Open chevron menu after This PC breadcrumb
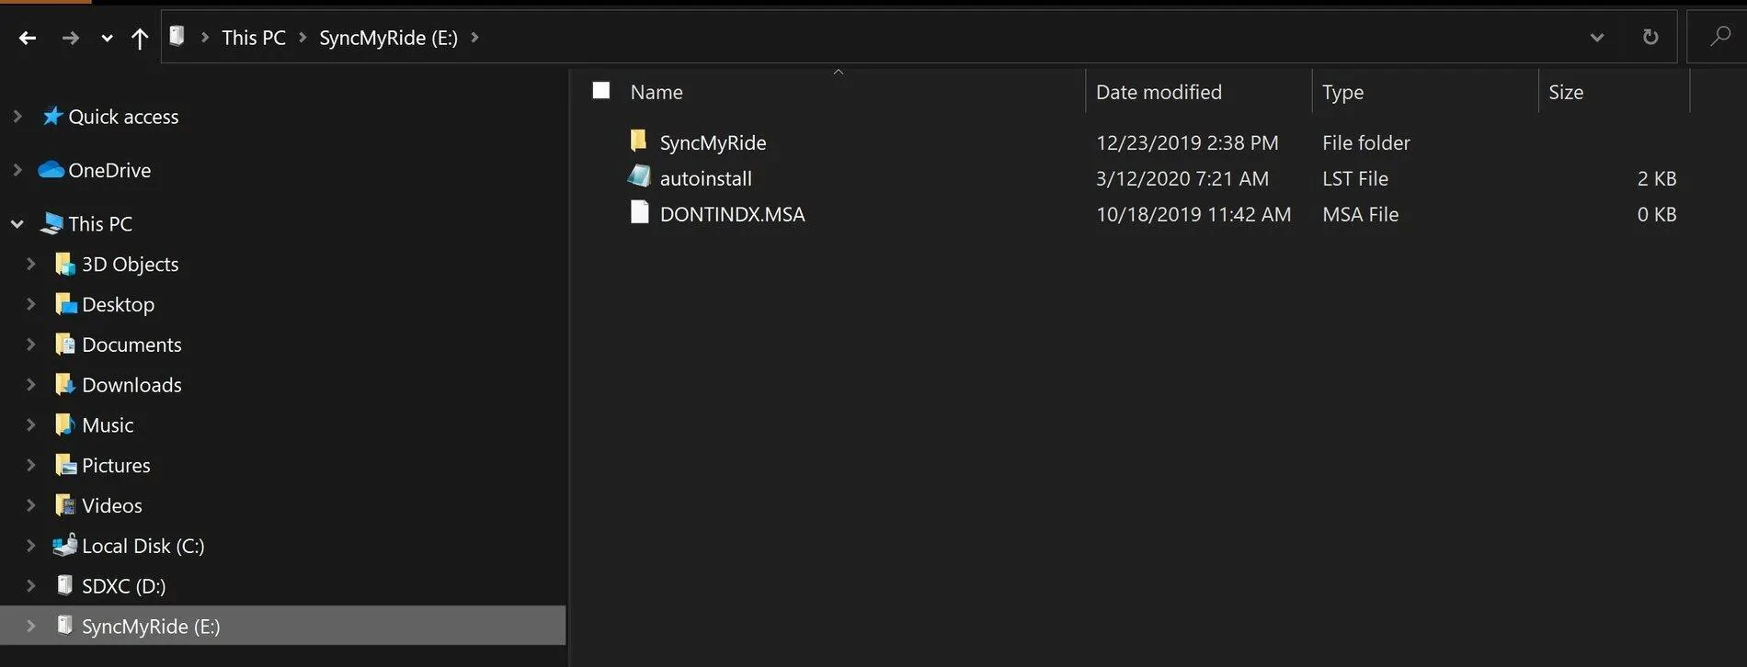The height and width of the screenshot is (667, 1747). (x=303, y=38)
